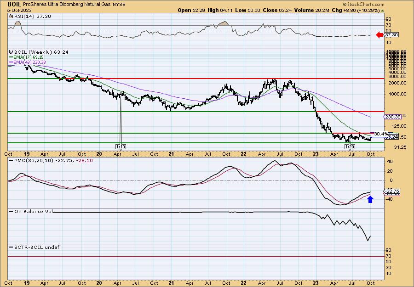Select the ProShares Ultra Bloomberg Natural Gas title
414x287 pixels.
click(x=68, y=5)
